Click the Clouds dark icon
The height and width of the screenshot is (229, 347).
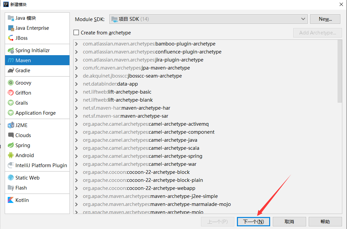[x=11, y=135]
